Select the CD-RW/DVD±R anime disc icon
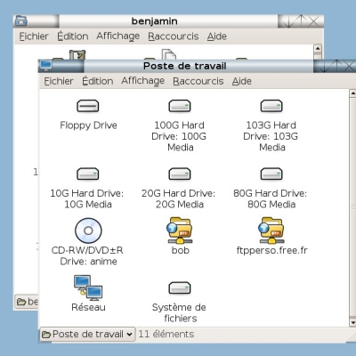Viewport: 356px width, 356px height. 88,231
